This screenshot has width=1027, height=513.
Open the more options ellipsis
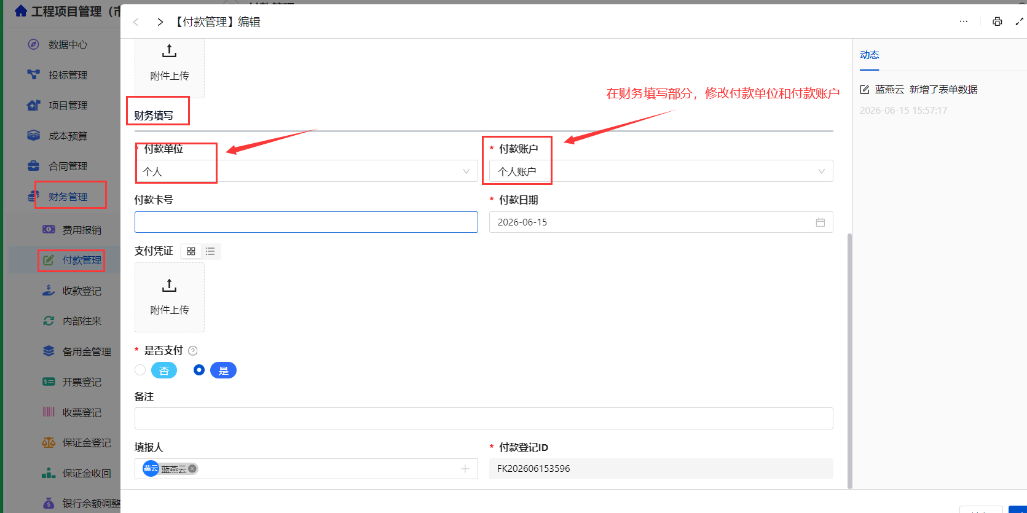tap(964, 22)
